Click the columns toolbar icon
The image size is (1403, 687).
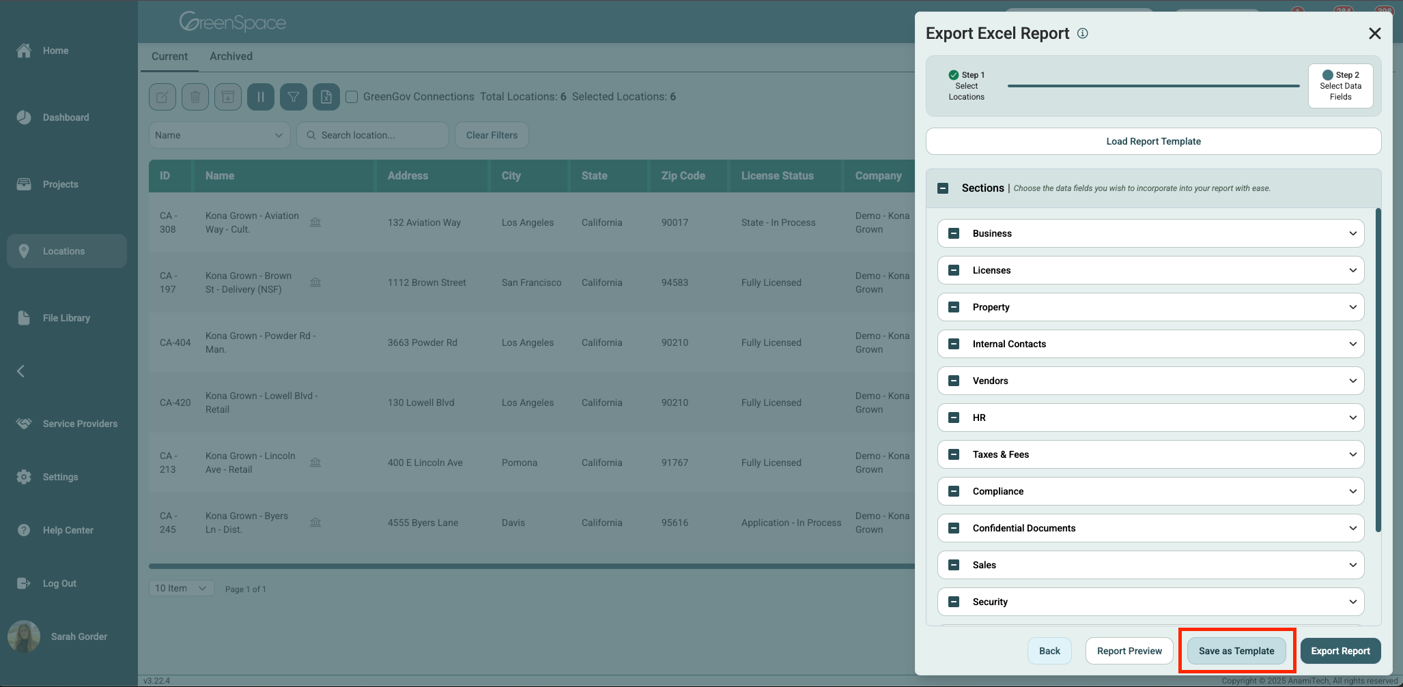point(261,97)
